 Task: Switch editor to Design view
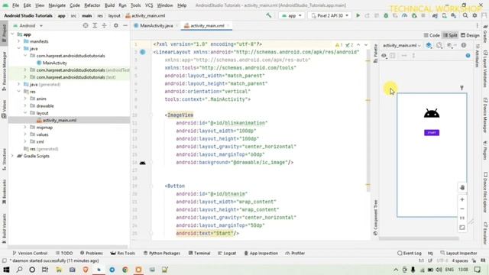tap(470, 35)
